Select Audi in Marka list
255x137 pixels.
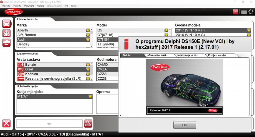pyautogui.click(x=53, y=39)
